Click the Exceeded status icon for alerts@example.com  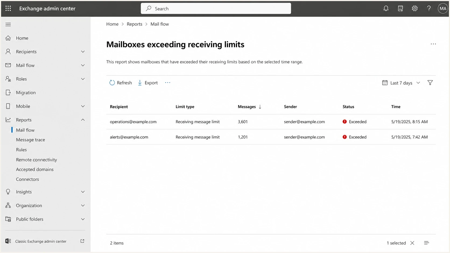(344, 137)
